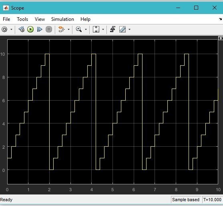Screen dimensions: 223x206
Task: Open the Tools menu
Action: point(22,19)
